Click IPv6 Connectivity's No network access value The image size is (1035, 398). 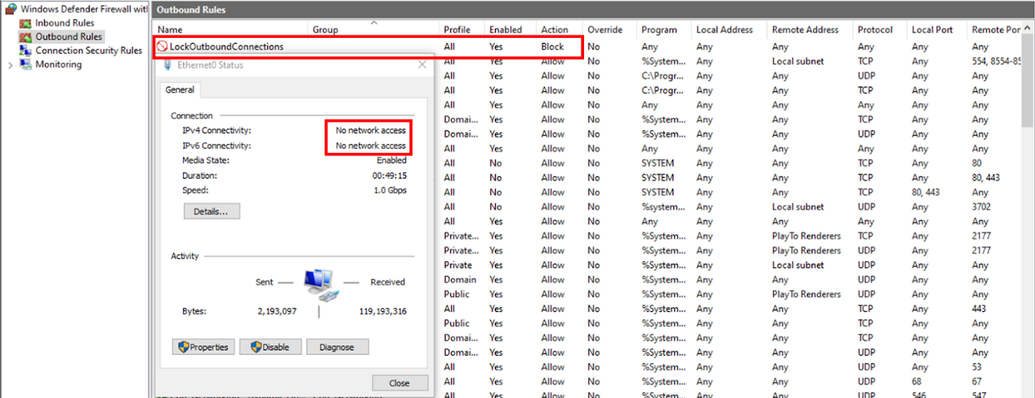(x=371, y=146)
